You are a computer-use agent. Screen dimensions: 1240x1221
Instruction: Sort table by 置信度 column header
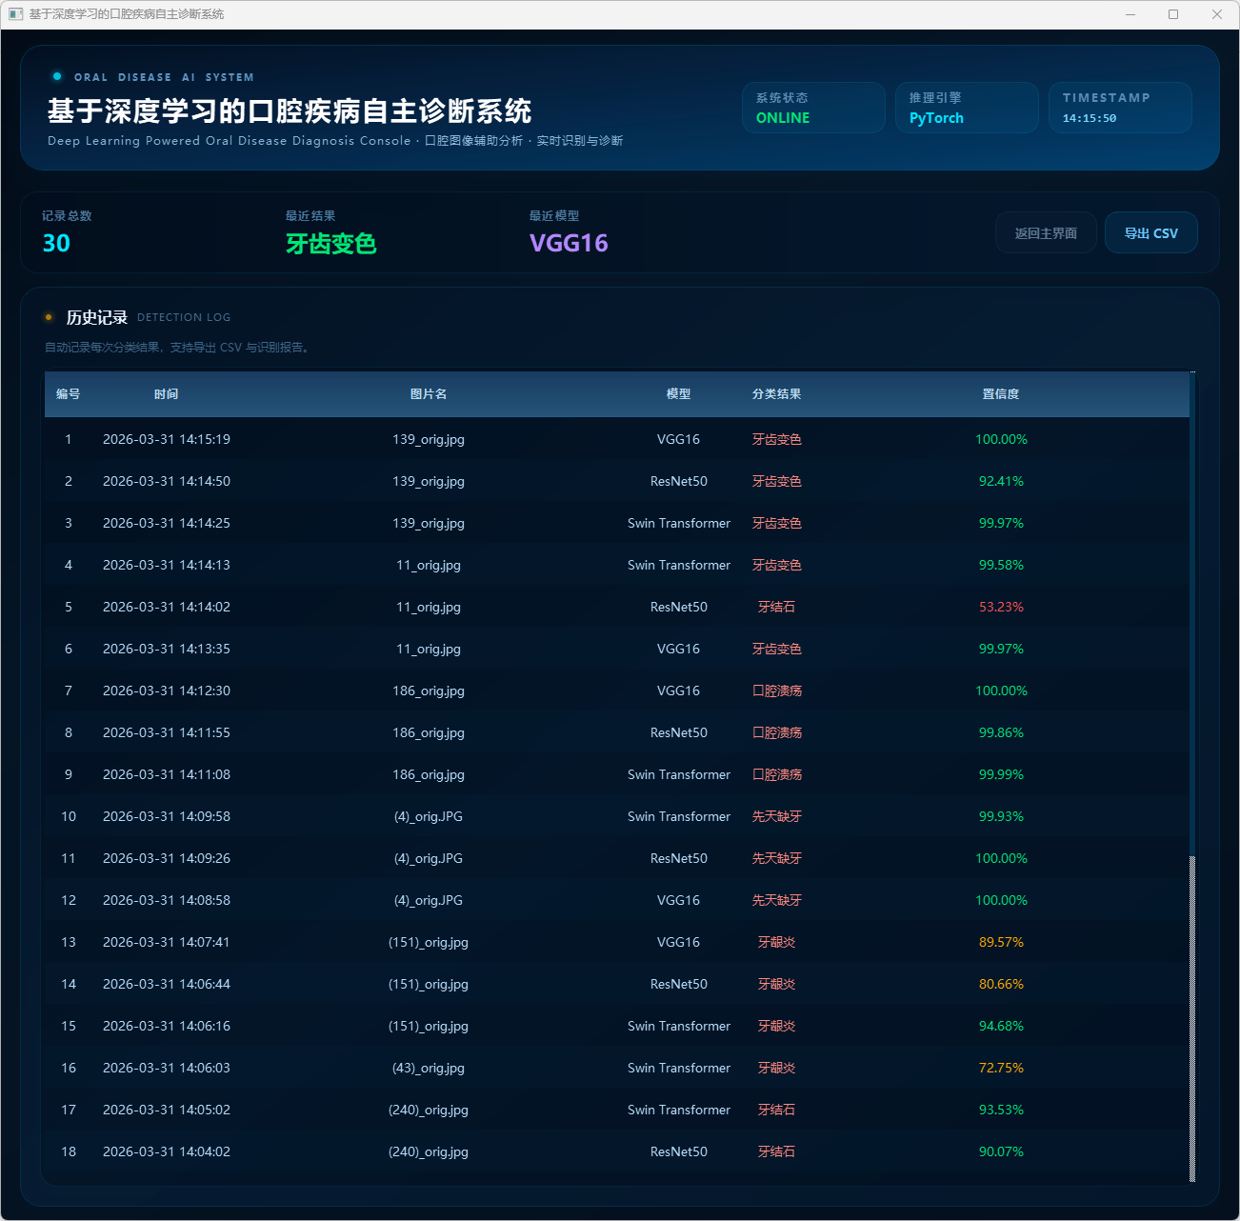click(x=1000, y=394)
